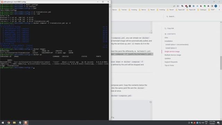Open the Windows notification center
Screen dimensions: 222x125
point(218,123)
